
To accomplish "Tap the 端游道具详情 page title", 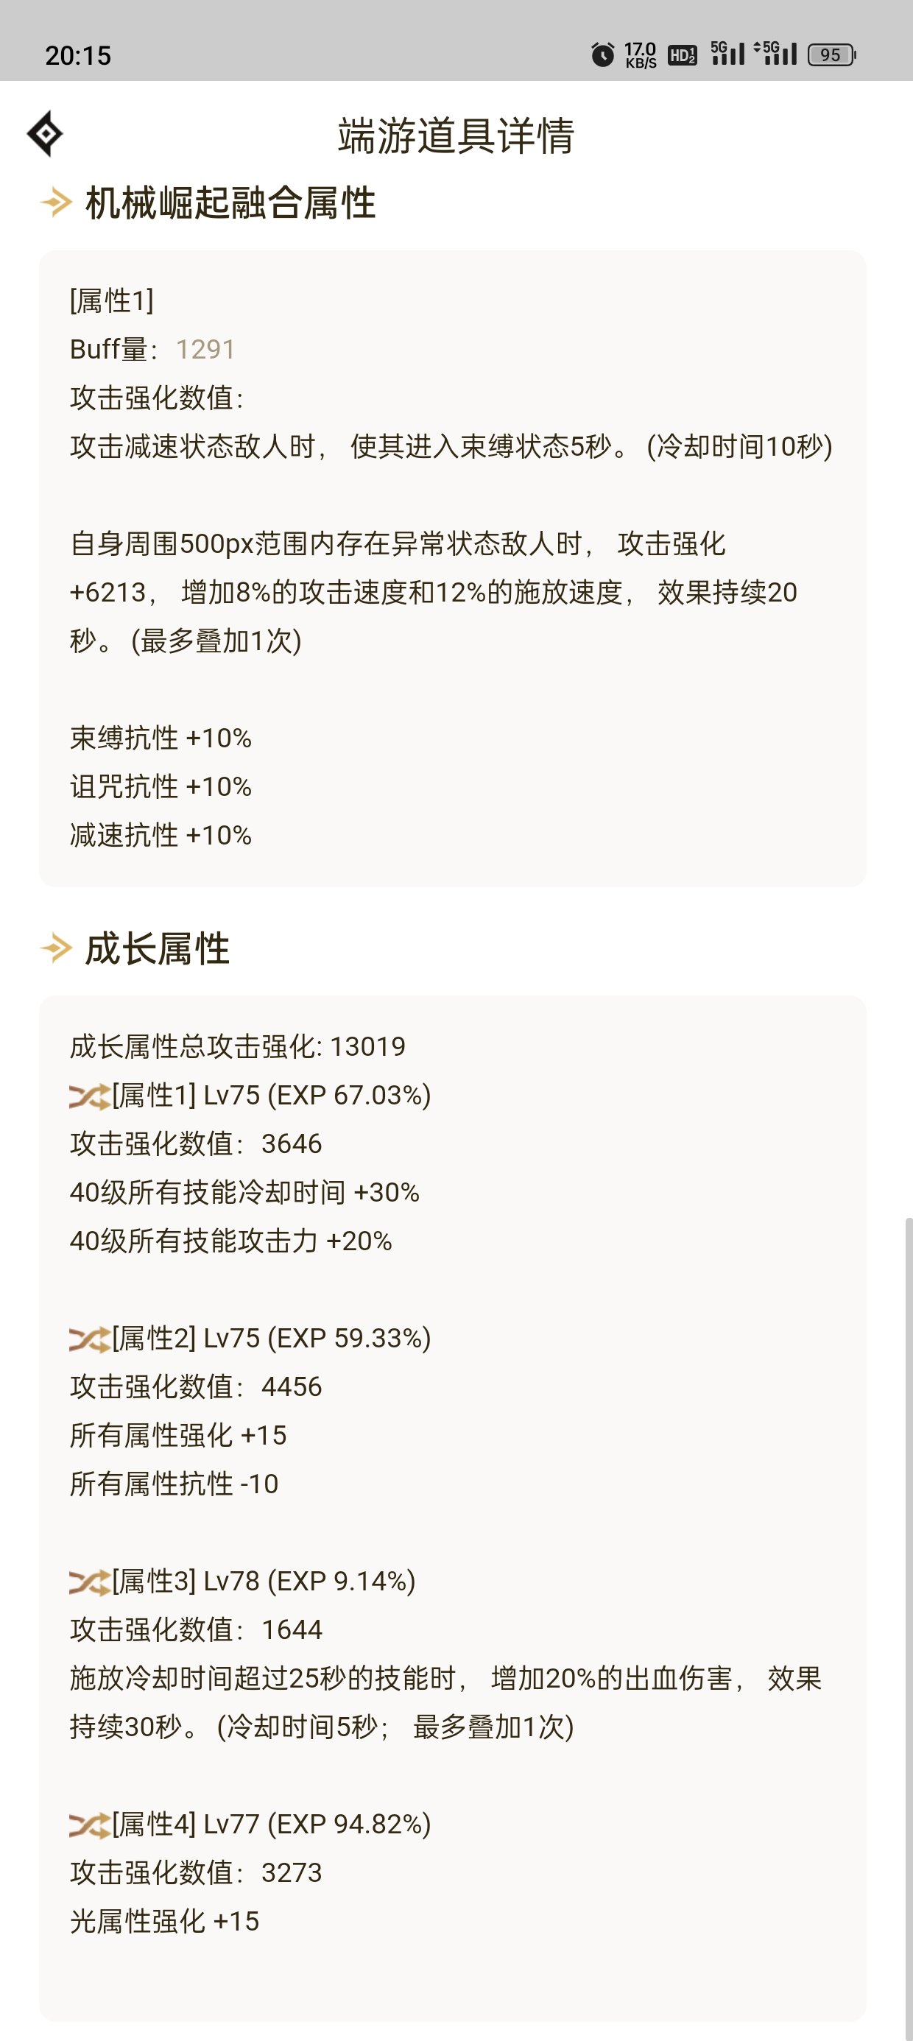I will (x=456, y=135).
